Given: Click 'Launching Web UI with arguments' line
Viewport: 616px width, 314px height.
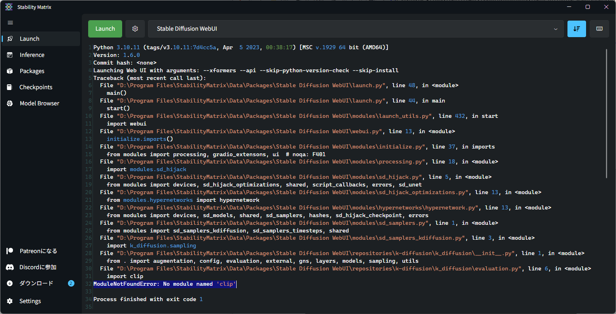Looking at the screenshot, I should pyautogui.click(x=246, y=71).
